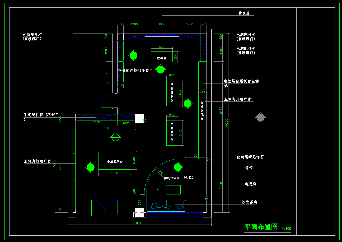Click the left-side 亚克力灯箱广告 label

point(38,161)
